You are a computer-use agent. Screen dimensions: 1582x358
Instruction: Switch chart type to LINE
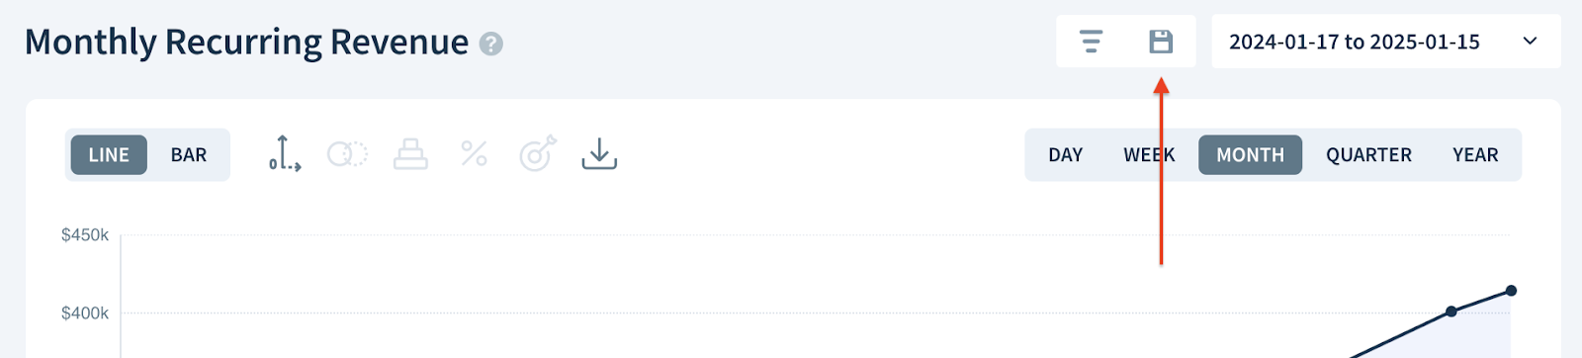click(109, 155)
